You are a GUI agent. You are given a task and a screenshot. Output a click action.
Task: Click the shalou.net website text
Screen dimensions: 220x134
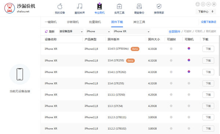23,11
